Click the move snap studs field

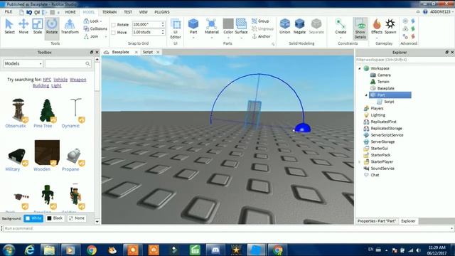(146, 32)
